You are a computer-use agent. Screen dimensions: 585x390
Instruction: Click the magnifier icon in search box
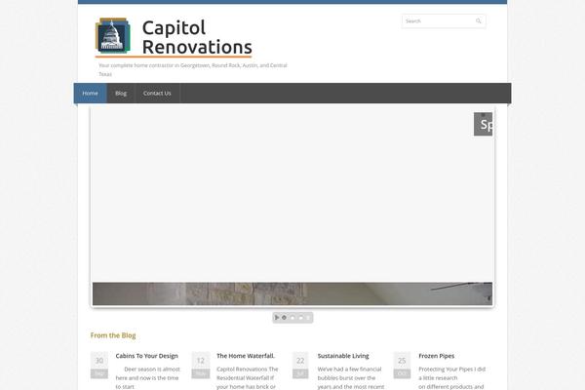[479, 21]
